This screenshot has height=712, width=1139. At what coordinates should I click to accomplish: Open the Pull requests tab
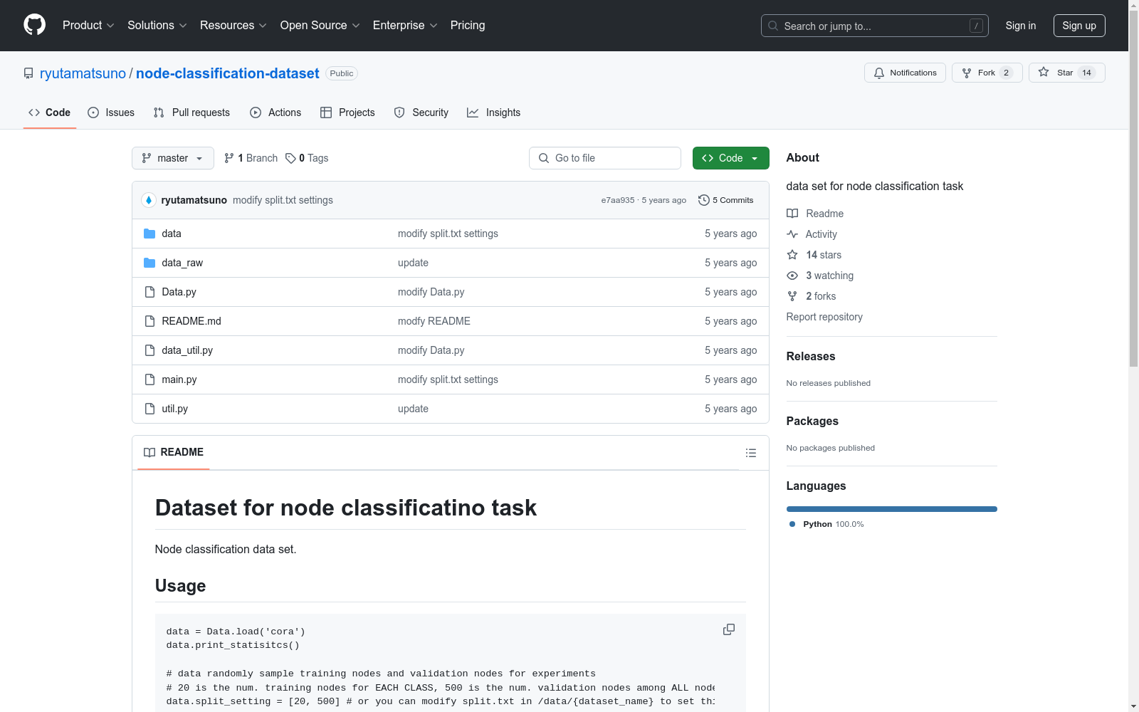click(191, 112)
